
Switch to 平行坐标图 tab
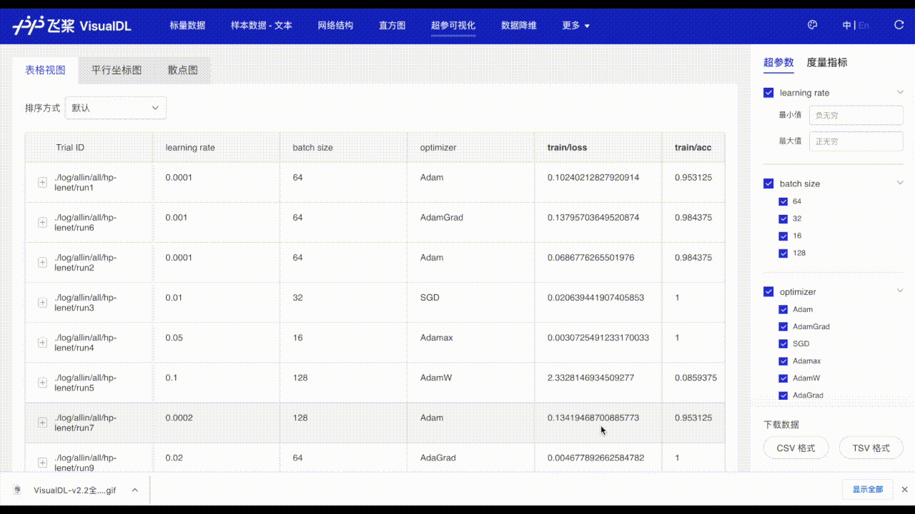click(117, 70)
